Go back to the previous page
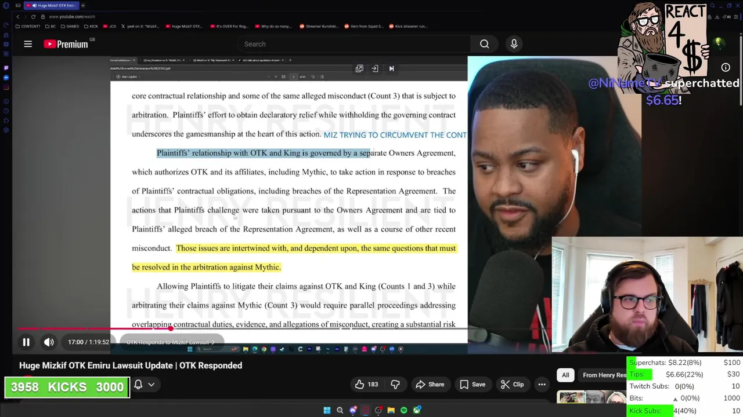 tap(18, 16)
